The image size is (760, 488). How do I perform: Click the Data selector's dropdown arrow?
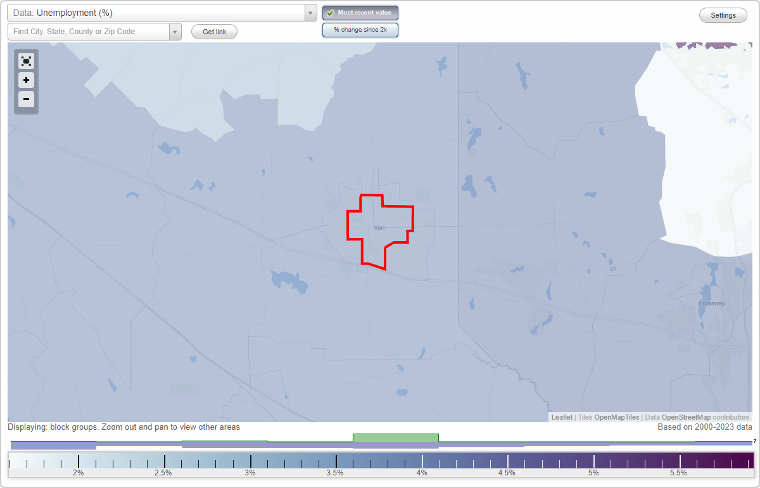(310, 12)
